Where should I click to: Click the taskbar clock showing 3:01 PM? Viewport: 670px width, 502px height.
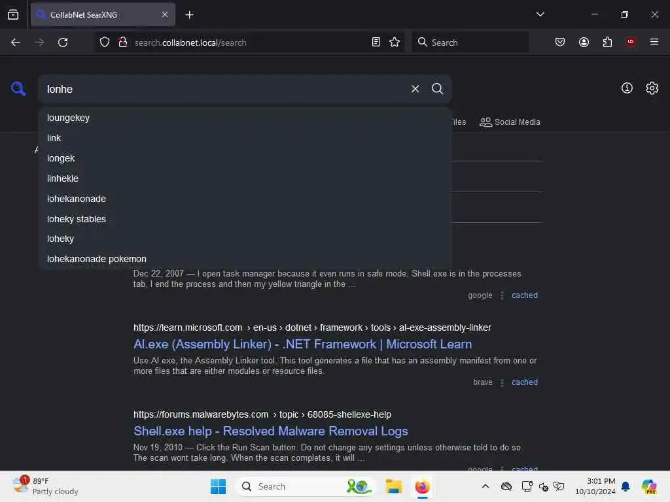[x=595, y=486]
